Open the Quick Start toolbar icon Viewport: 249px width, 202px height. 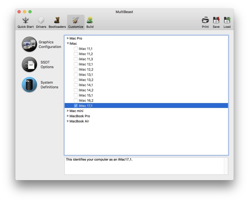(26, 20)
